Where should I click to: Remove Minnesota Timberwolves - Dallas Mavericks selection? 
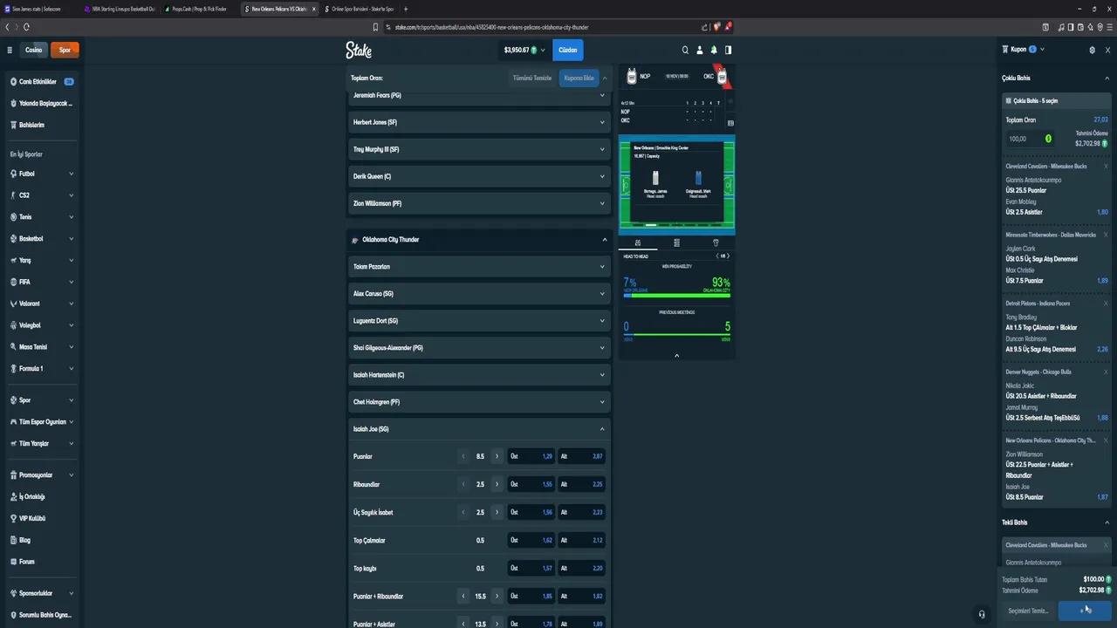coord(1106,235)
